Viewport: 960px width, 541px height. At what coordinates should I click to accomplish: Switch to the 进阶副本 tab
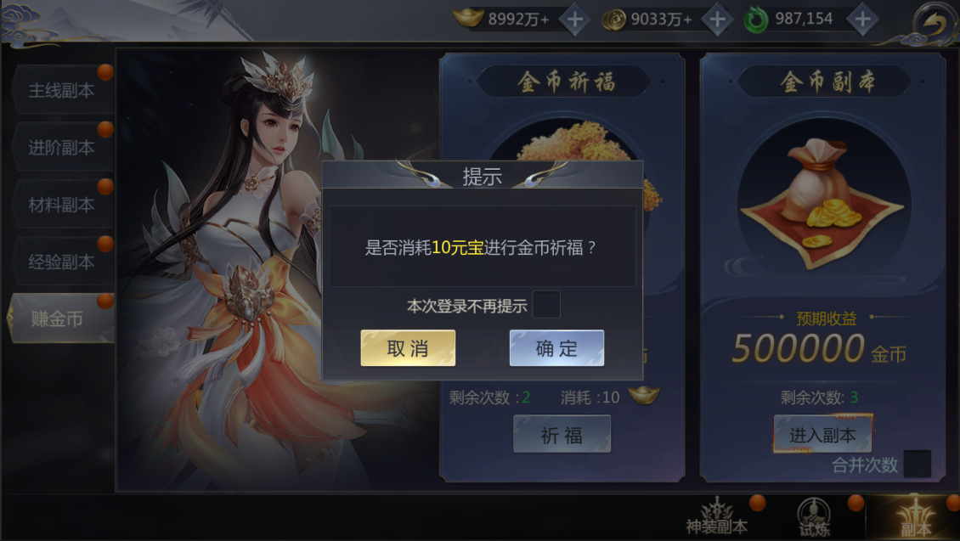tap(61, 148)
